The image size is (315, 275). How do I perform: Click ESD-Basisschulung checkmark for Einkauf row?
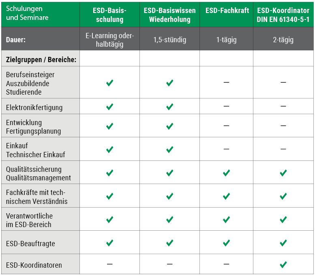click(109, 149)
